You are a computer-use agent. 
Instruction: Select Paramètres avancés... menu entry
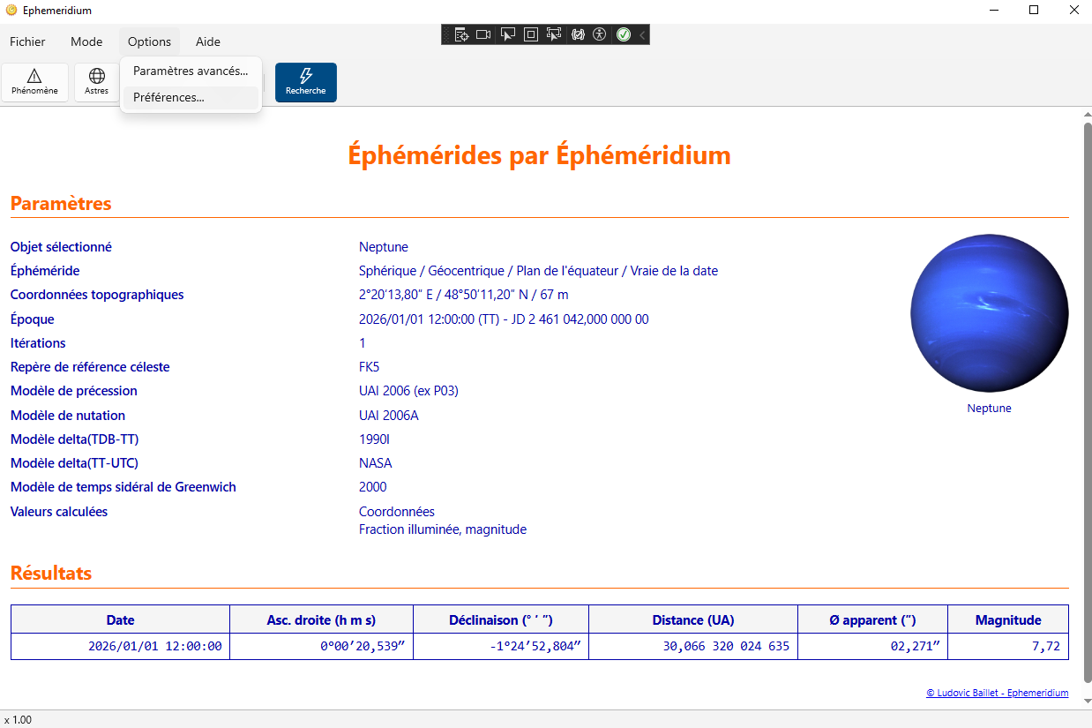191,71
